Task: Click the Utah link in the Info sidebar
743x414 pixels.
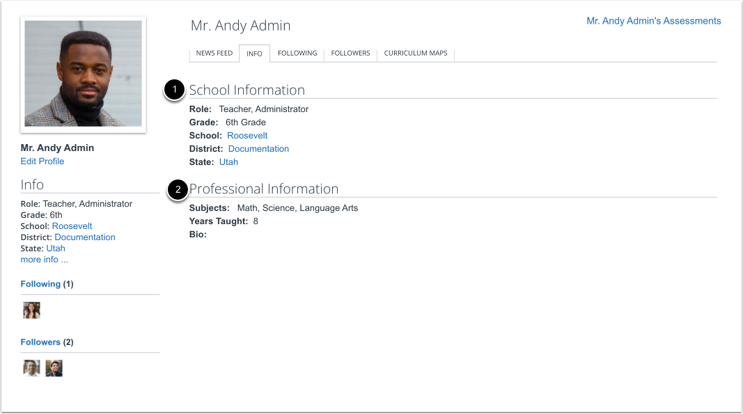Action: click(x=55, y=248)
